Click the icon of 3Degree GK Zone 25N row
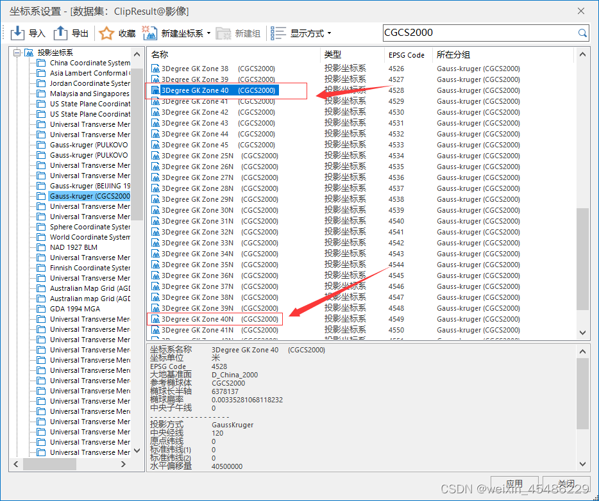This screenshot has height=501, width=599. [x=155, y=156]
